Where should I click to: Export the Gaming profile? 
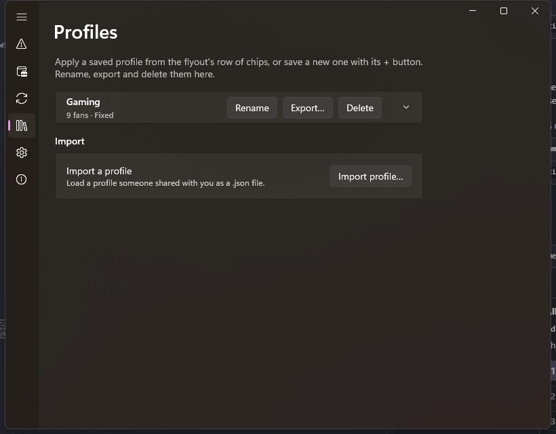pyautogui.click(x=307, y=108)
